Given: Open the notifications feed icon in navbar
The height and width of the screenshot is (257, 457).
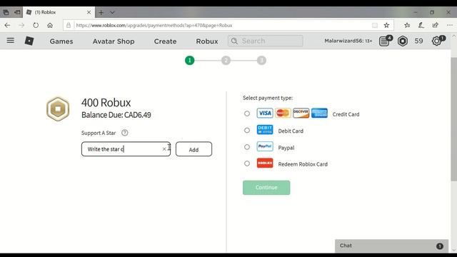Looking at the screenshot, I should click(x=385, y=41).
